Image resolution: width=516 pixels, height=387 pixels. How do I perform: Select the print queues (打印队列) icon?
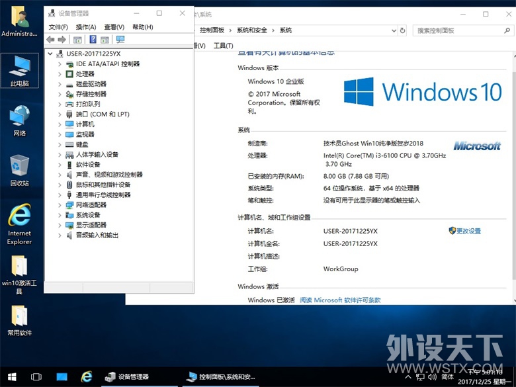tap(69, 105)
